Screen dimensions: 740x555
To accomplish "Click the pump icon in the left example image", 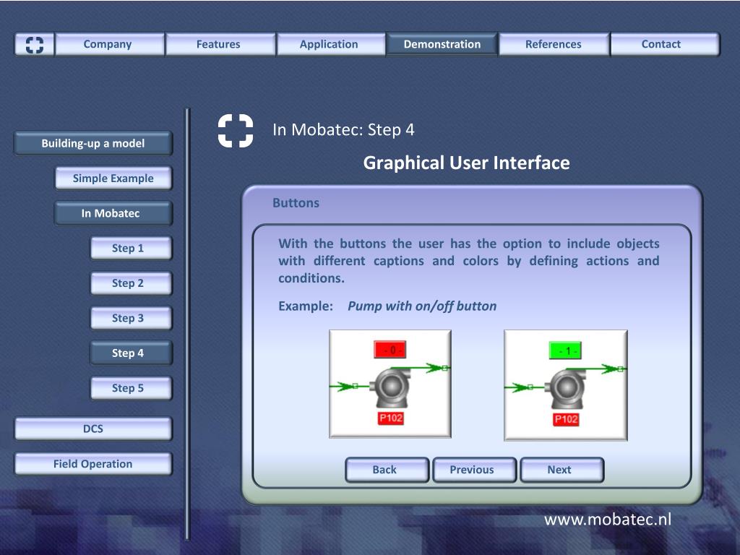I will (x=390, y=388).
